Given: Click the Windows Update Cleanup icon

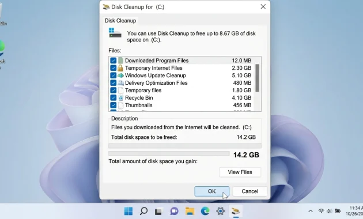Looking at the screenshot, I should (x=120, y=75).
